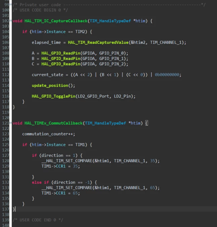This screenshot has width=217, height=227.
Task: Click 'TIM1->CCR1 = 65' statement
Action: pos(61,193)
